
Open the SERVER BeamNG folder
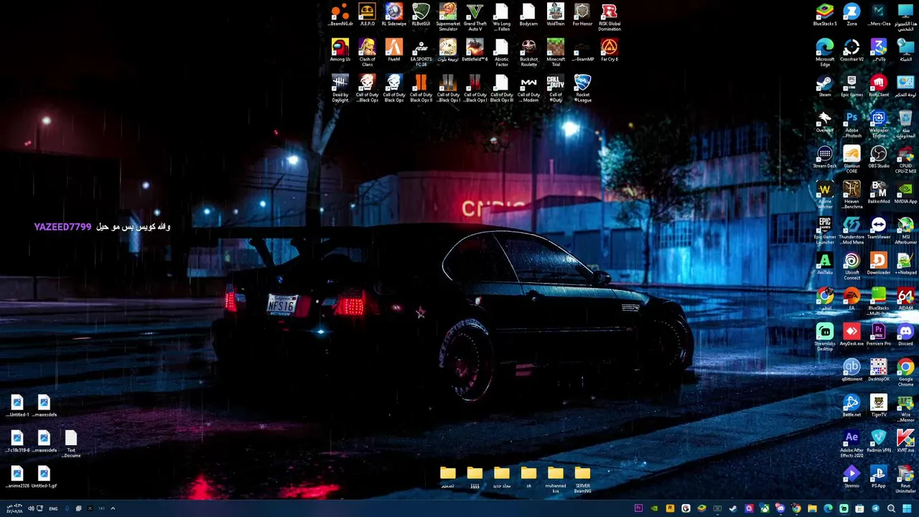[582, 480]
